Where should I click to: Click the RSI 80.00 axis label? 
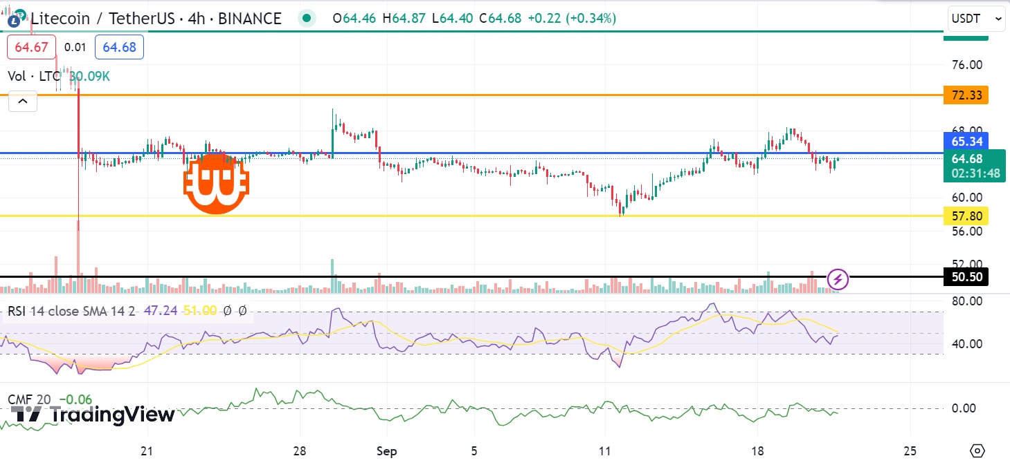pyautogui.click(x=967, y=301)
